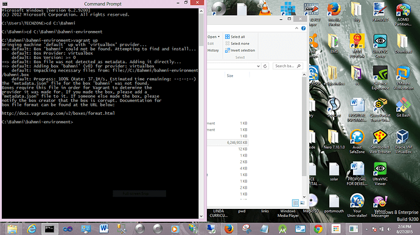Collapse the Explorer ribbon with chevron

tap(296, 28)
